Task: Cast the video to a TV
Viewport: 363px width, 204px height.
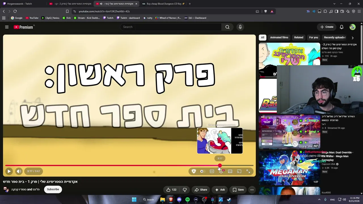Action: (239, 171)
